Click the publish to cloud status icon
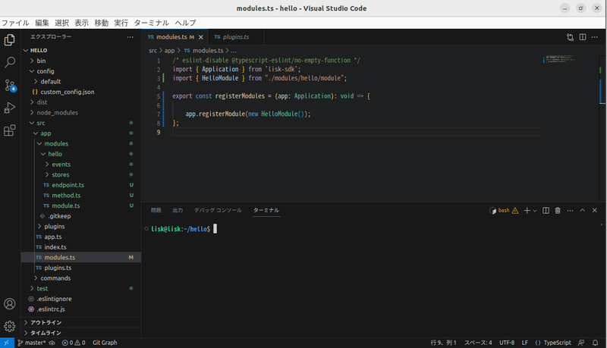Screen dimensions: 607x348 coord(52,343)
